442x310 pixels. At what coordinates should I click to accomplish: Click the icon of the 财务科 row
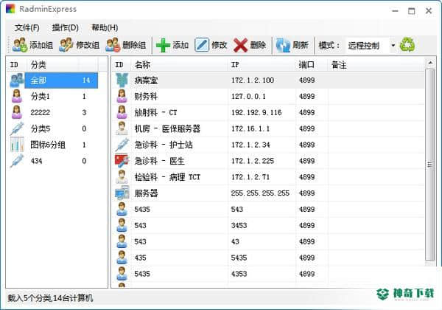(x=122, y=96)
